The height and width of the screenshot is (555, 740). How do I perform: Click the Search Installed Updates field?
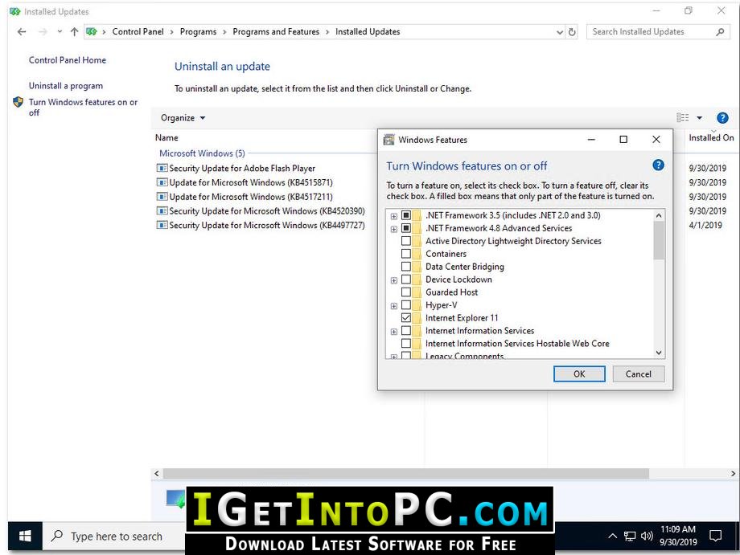[x=658, y=31]
